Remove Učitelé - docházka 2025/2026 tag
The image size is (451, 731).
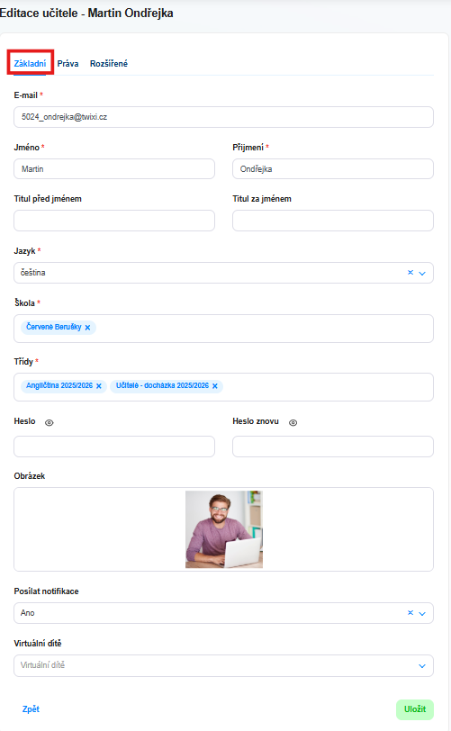click(215, 386)
